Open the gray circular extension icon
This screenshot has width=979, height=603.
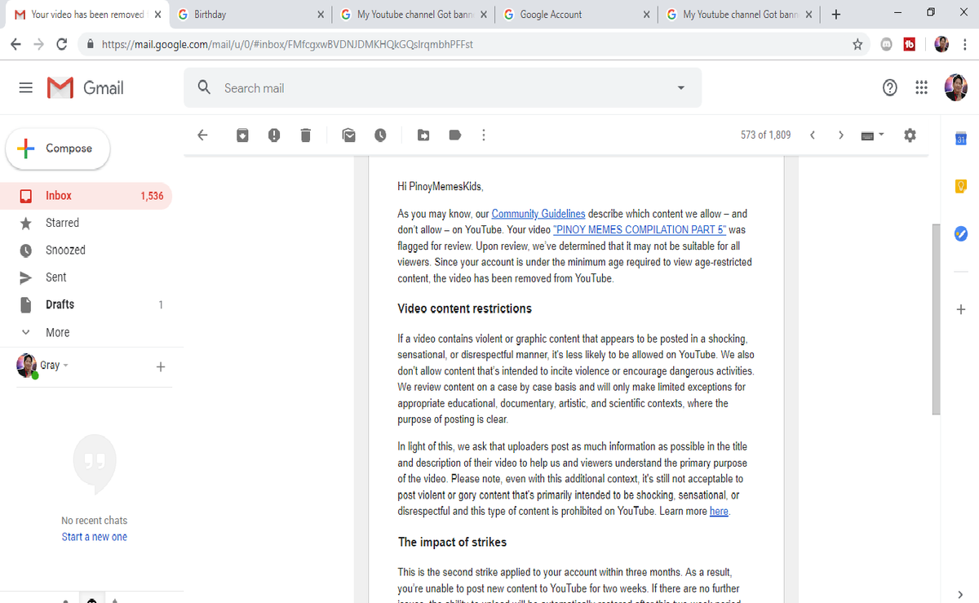tap(886, 44)
